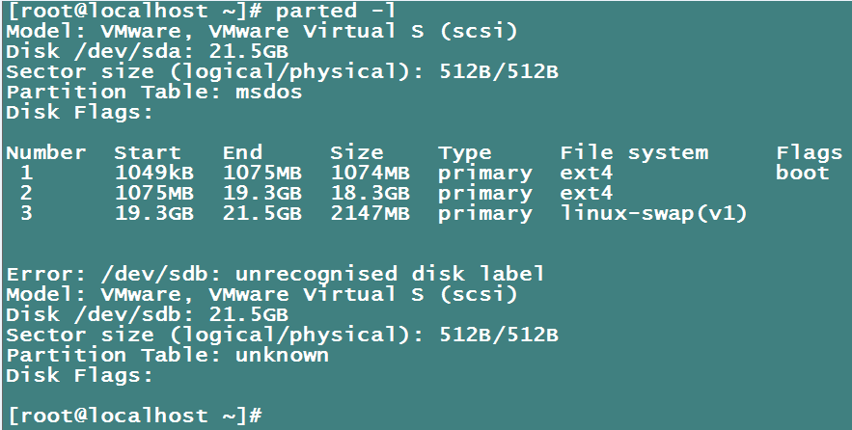852x430 pixels.
Task: Click the 'Type' column header
Action: coord(464,152)
